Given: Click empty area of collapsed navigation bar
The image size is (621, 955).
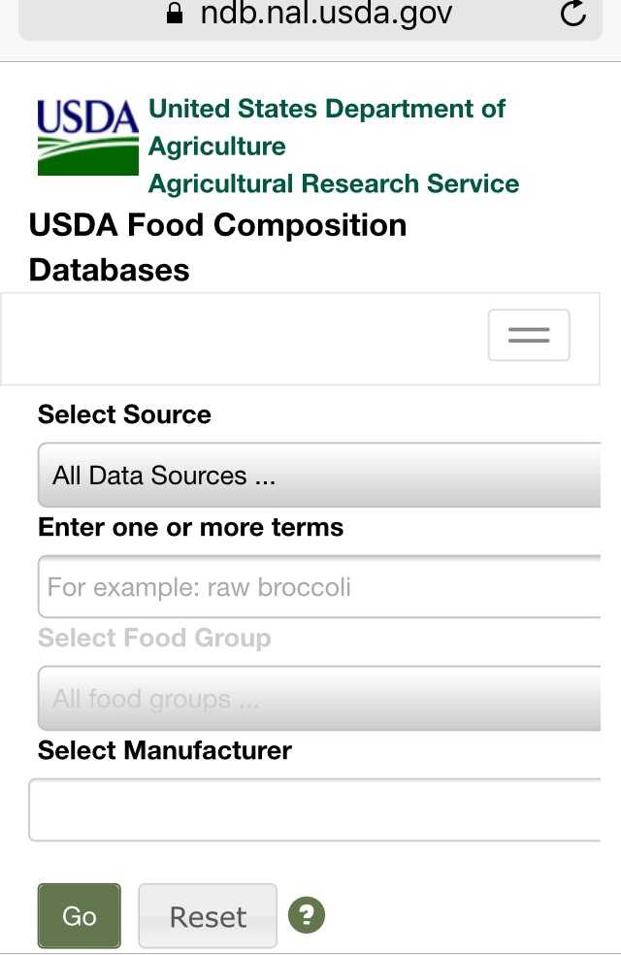Looking at the screenshot, I should click(x=243, y=338).
